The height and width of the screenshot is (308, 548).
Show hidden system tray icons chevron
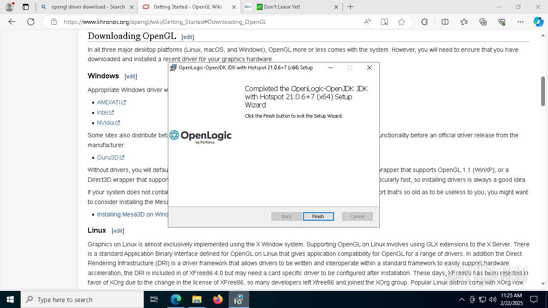(x=462, y=299)
